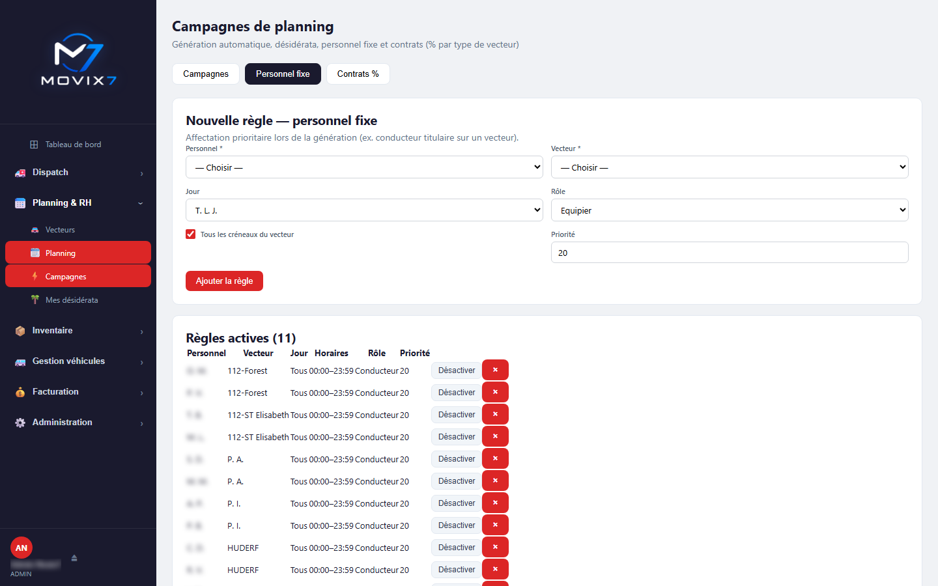
Task: Uncheck Tous les créneaux du vecteur
Action: point(191,234)
